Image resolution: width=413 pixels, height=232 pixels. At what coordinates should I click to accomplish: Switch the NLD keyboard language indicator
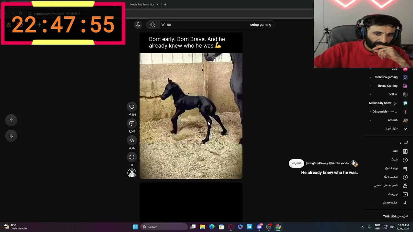coord(378,227)
